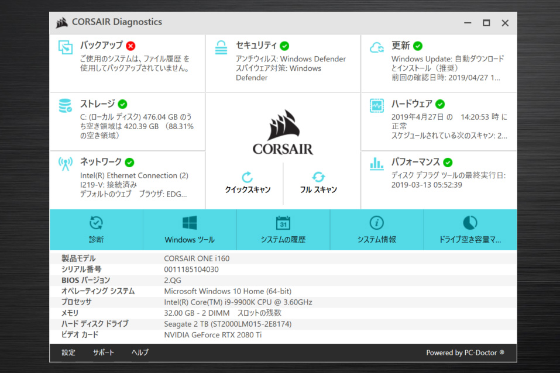
Task: Open the 診断 (Diagnostics) tab
Action: [97, 230]
